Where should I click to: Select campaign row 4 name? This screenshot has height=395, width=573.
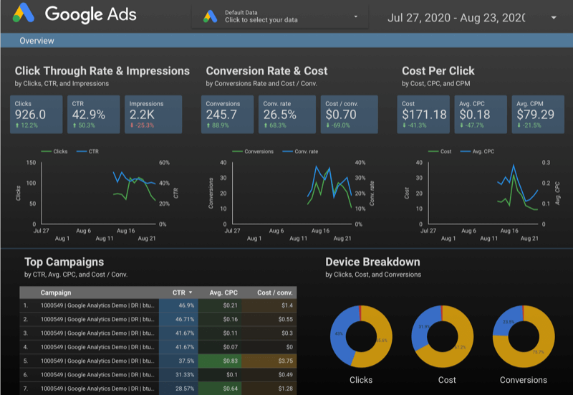(x=97, y=347)
